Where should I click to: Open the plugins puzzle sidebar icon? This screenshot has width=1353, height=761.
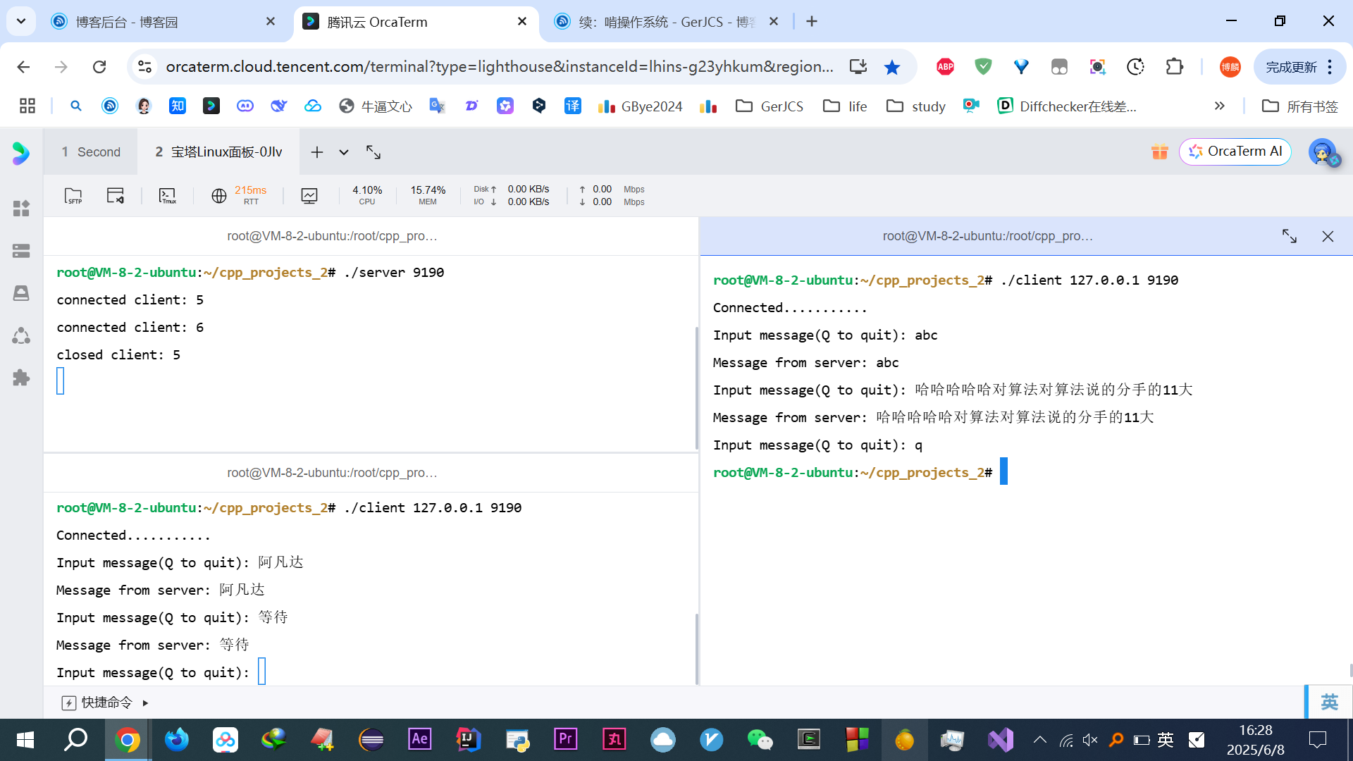click(21, 378)
